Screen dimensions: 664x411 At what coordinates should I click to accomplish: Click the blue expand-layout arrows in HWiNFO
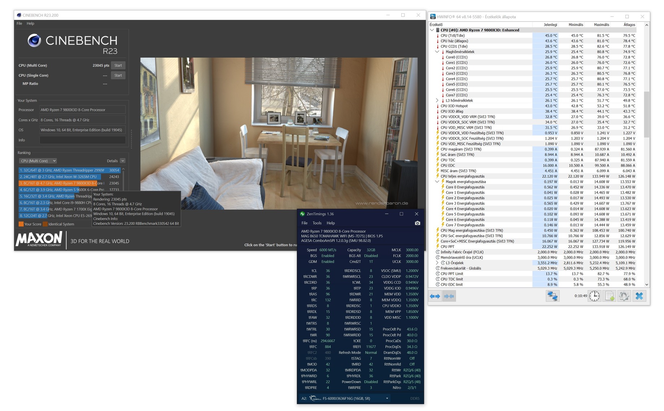(x=435, y=296)
